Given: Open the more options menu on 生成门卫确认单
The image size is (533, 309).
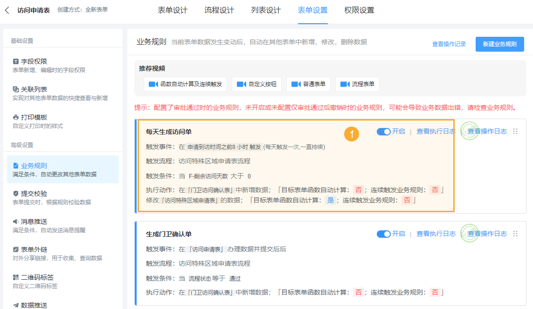Looking at the screenshot, I should click(x=515, y=234).
